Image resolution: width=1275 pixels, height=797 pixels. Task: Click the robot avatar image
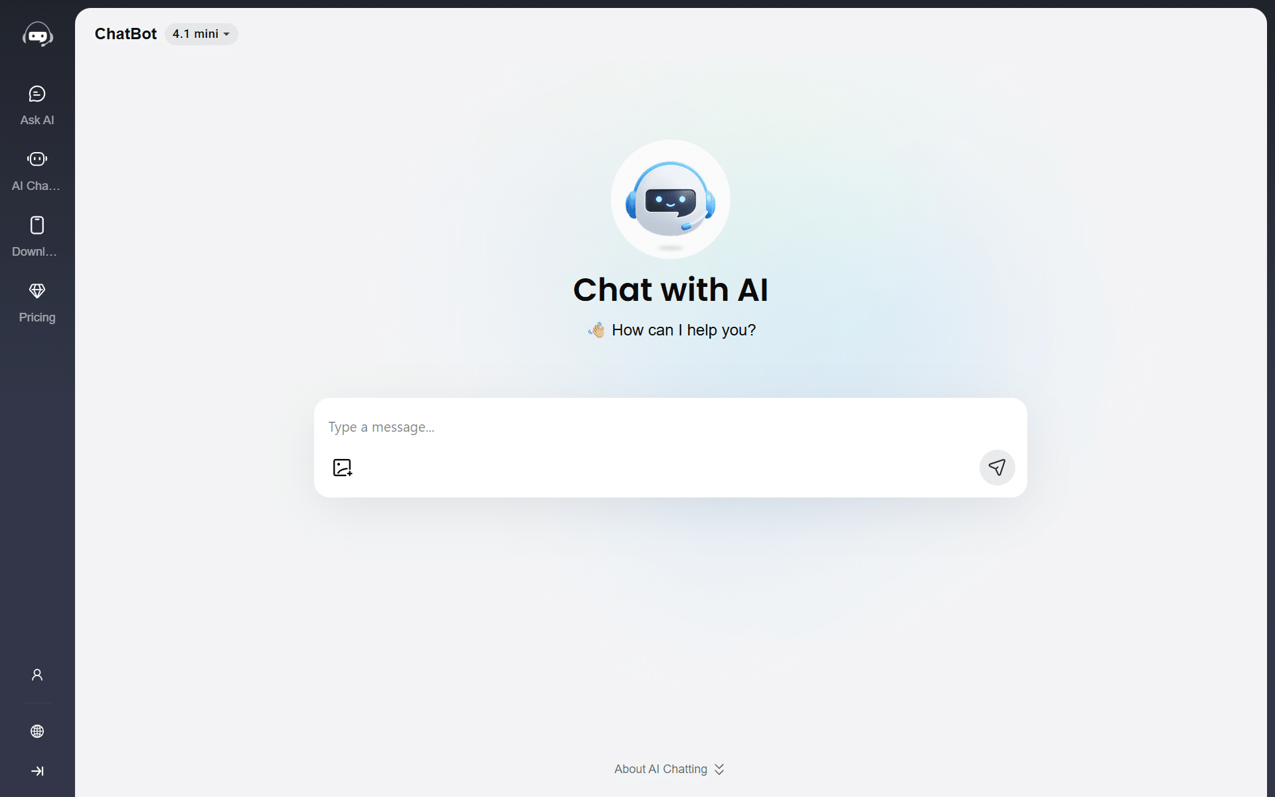coord(671,199)
